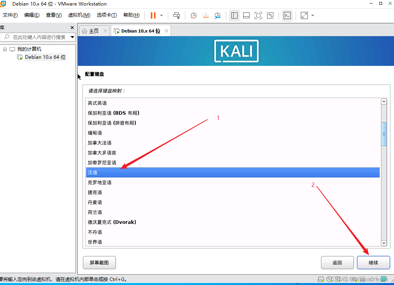Open the snapshot manager
This screenshot has height=285, width=394.
click(217, 15)
